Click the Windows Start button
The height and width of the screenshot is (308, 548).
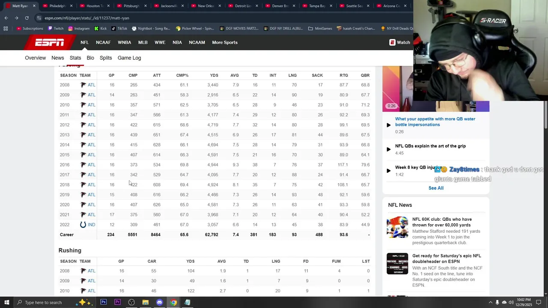pyautogui.click(x=6, y=302)
